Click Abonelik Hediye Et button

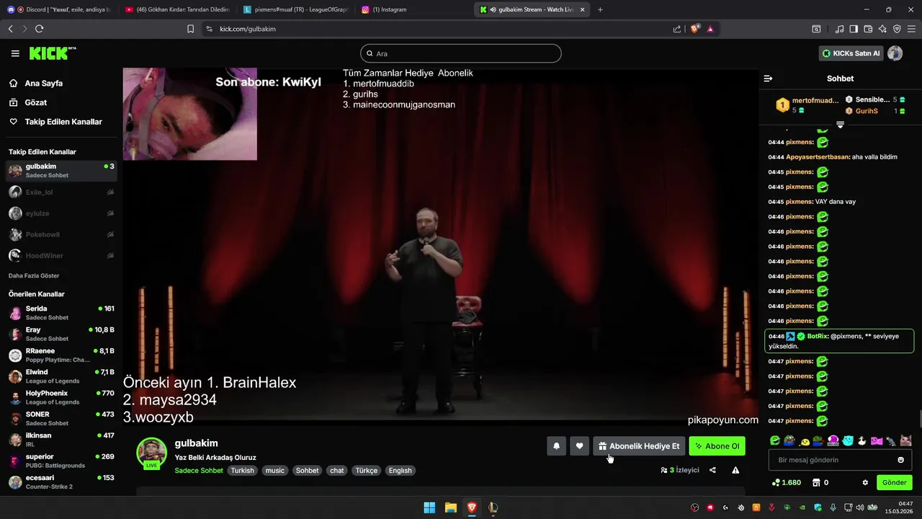tap(638, 446)
